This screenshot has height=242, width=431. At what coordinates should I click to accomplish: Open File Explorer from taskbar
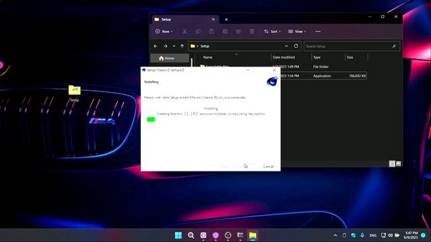click(253, 235)
